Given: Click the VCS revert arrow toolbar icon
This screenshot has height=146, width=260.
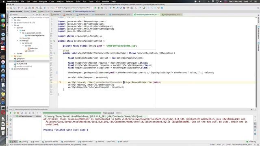Looking at the screenshot, I should point(124,8).
